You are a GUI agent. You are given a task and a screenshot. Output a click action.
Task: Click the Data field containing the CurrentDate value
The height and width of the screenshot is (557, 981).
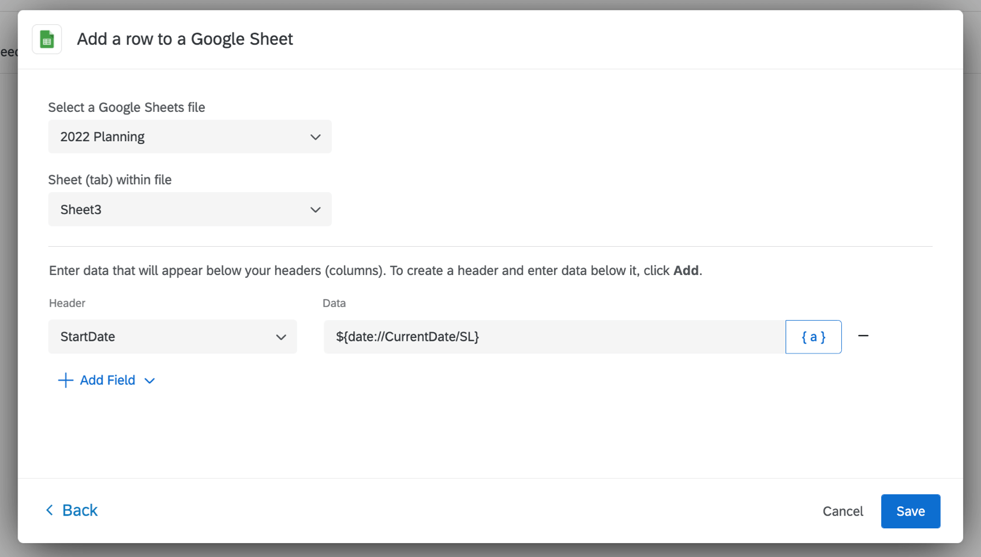pos(554,337)
